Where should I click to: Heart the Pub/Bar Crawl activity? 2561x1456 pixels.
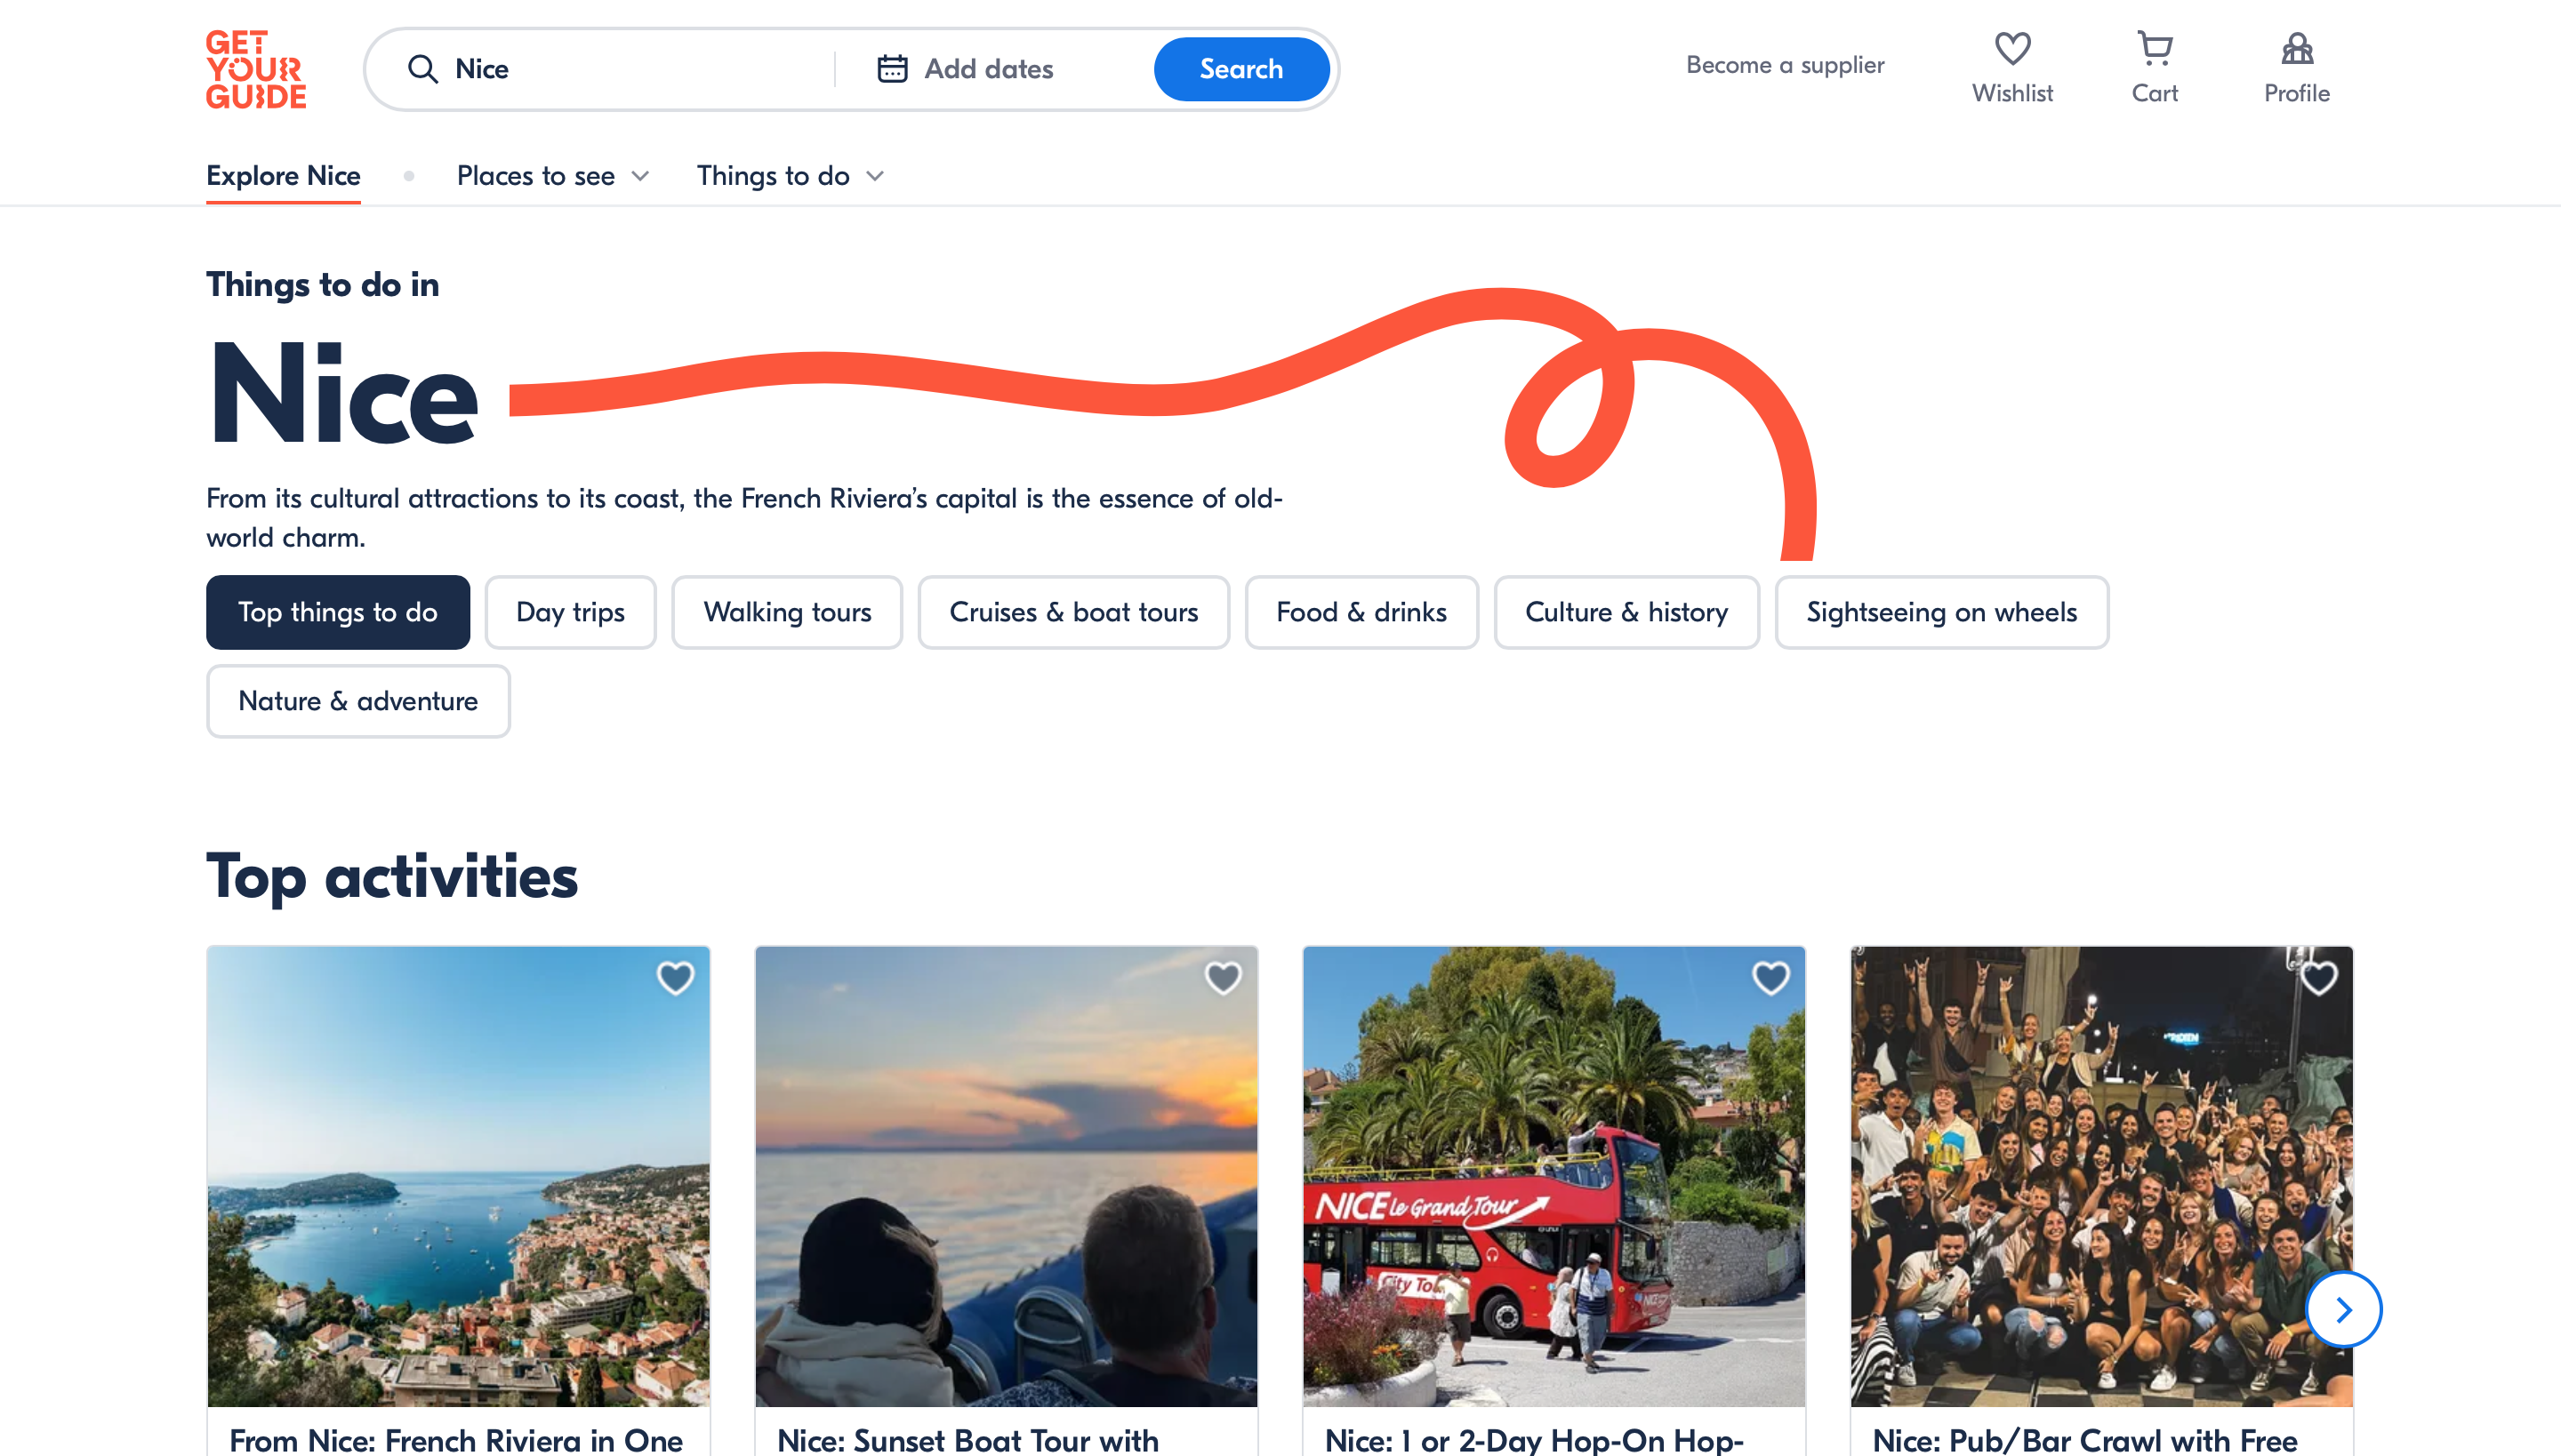click(x=2318, y=978)
